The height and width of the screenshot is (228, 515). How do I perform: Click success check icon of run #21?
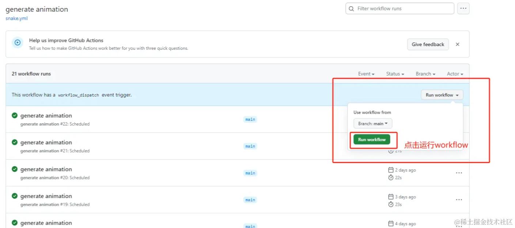(x=15, y=142)
